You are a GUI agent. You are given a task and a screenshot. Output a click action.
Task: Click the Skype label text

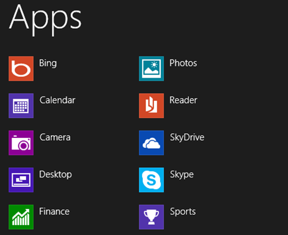182,175
